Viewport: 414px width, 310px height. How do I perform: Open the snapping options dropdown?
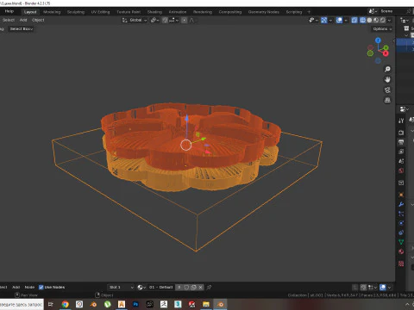click(x=173, y=20)
